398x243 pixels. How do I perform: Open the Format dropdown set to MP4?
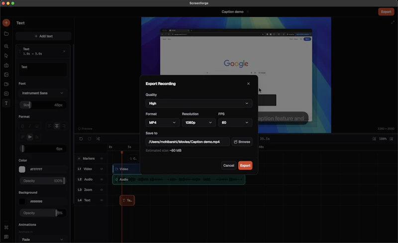(x=163, y=122)
